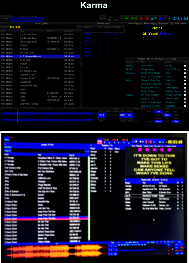Select Vid 3 output button

click(116, 115)
